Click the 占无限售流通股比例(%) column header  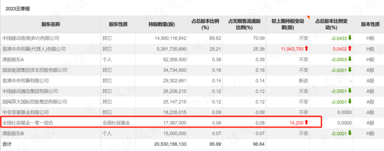pos(244,25)
